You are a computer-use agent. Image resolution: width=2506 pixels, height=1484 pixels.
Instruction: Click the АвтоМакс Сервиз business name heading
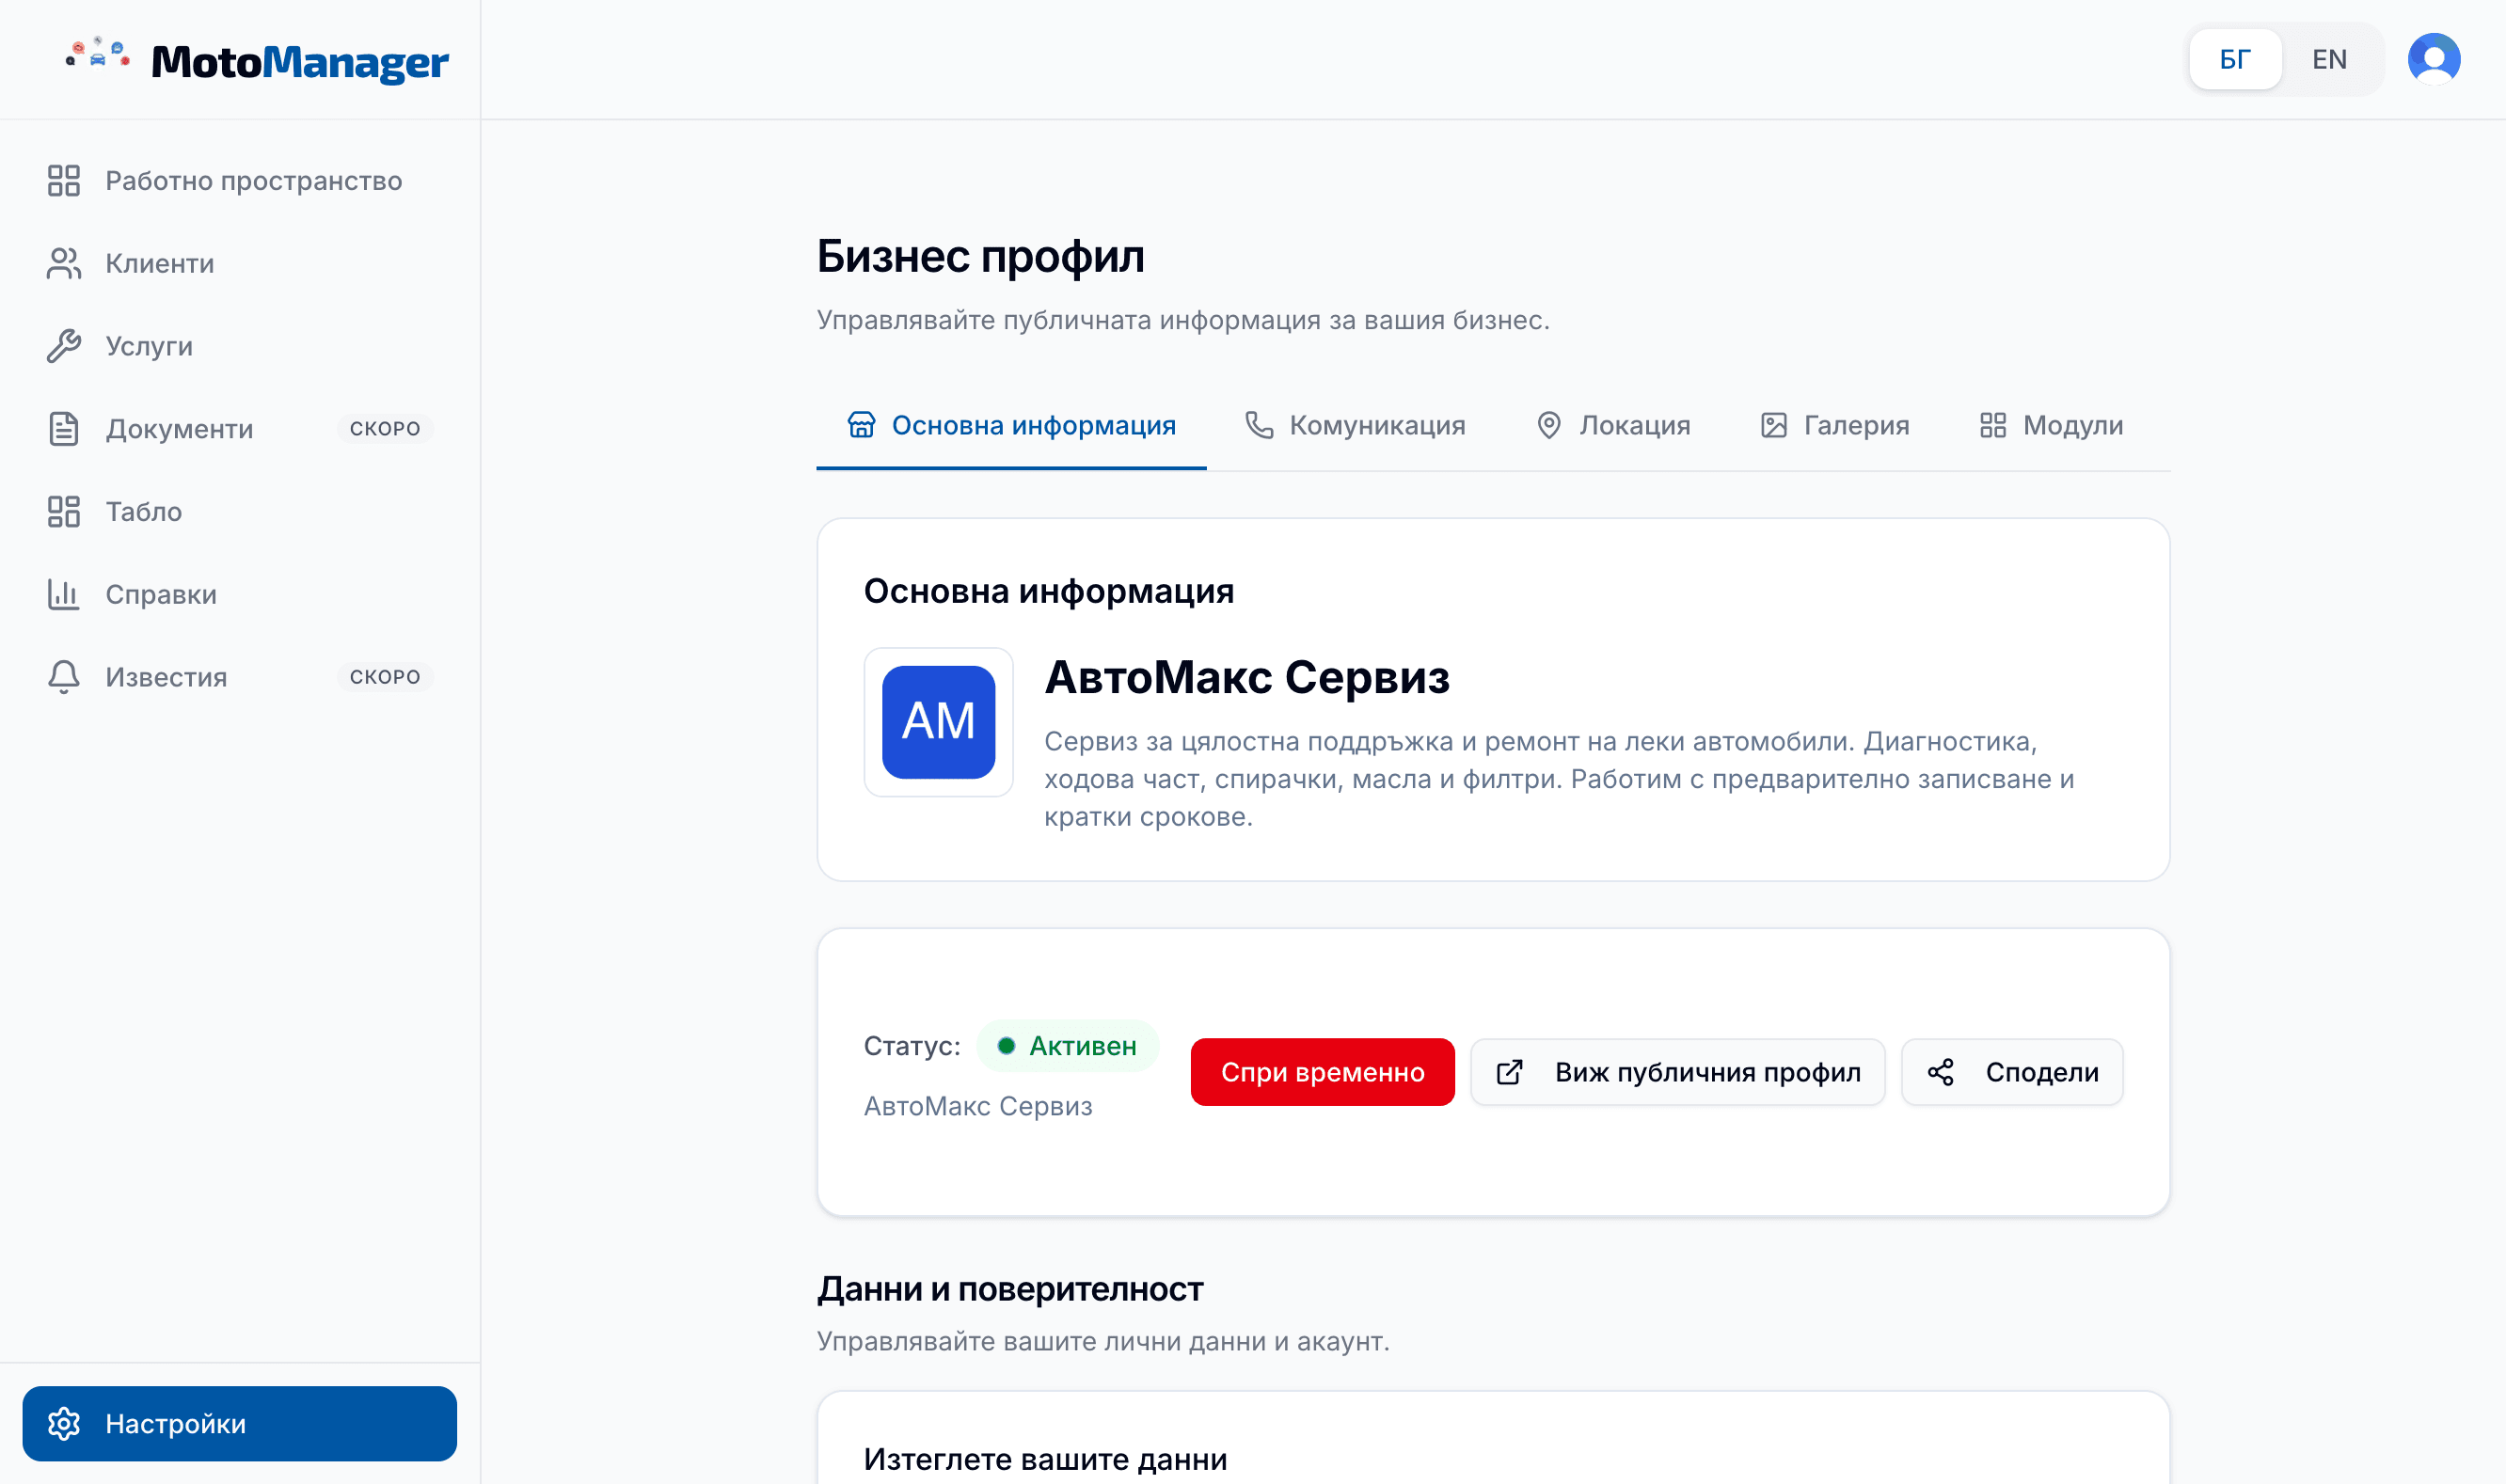pyautogui.click(x=1246, y=678)
